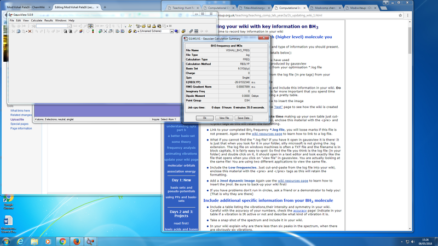Click the print icon in GaussView toolbar

click(x=154, y=26)
